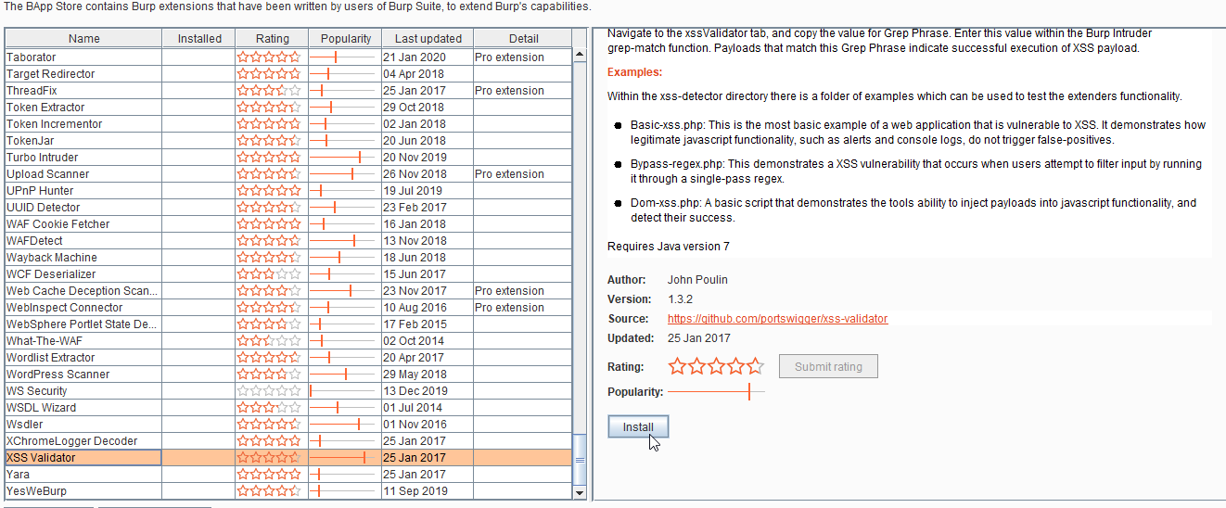Select the WAFDetect extension
The height and width of the screenshot is (508, 1226).
288,241
